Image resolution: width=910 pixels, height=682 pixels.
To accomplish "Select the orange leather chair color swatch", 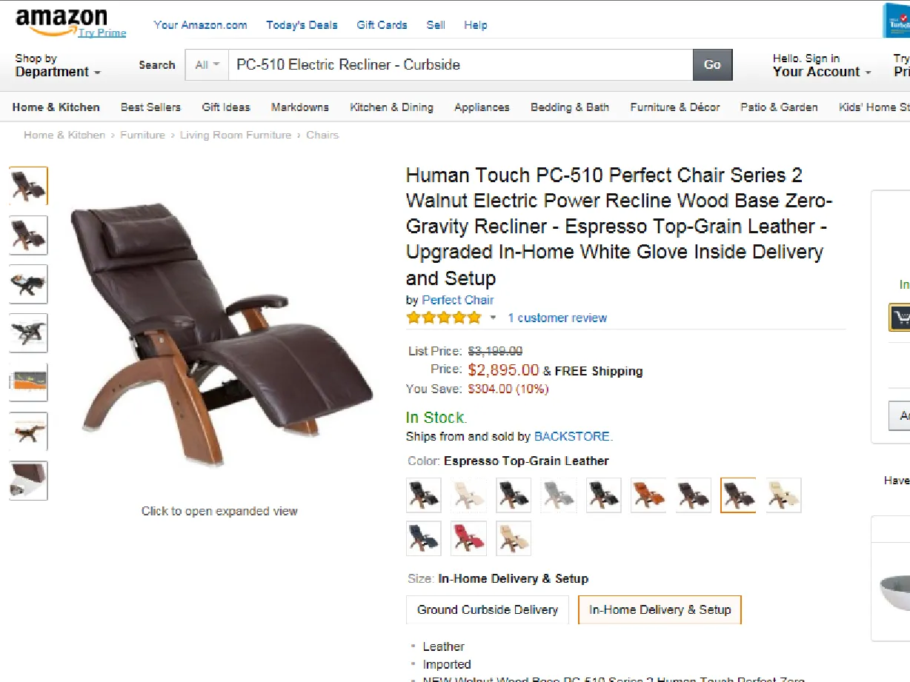I will (648, 495).
